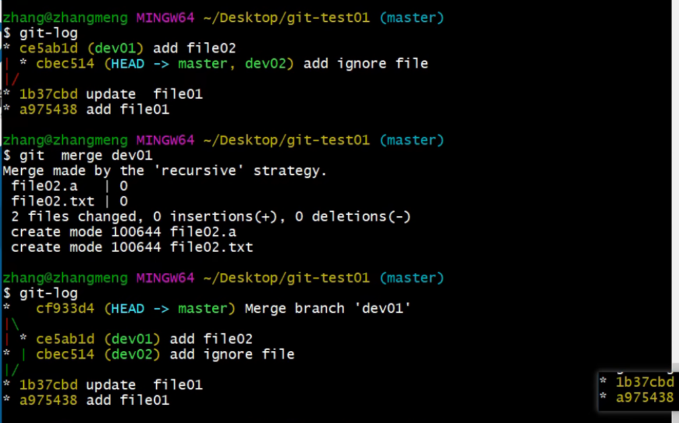
Task: Click the "create mode 100644 file02.txt" line
Action: pyautogui.click(x=132, y=248)
